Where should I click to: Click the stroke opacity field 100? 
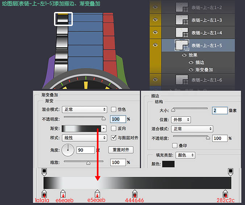click(x=220, y=138)
